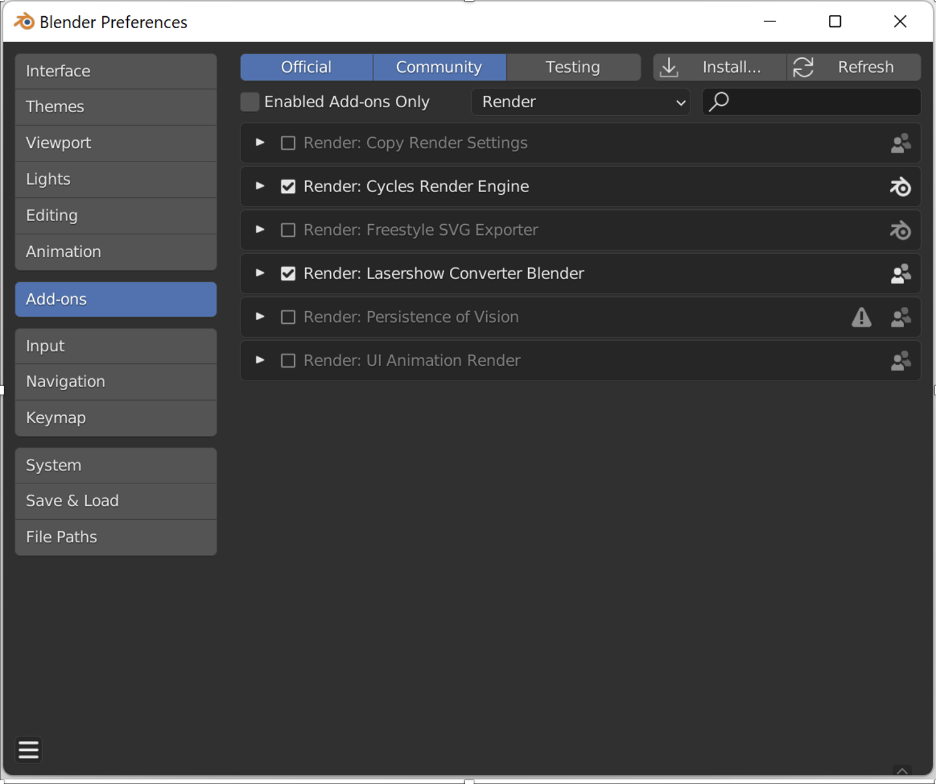Click the community icon on Copy Render Settings
Viewport: 936px width, 784px height.
coord(900,143)
